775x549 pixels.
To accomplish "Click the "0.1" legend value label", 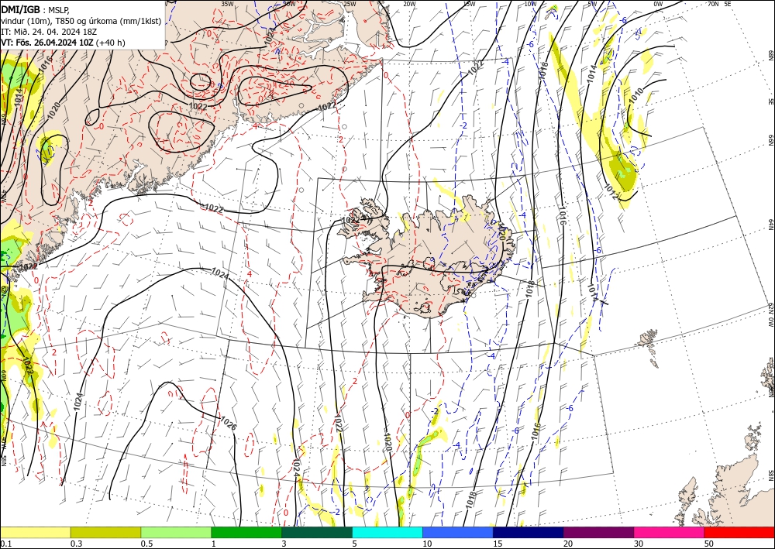I will (5, 544).
